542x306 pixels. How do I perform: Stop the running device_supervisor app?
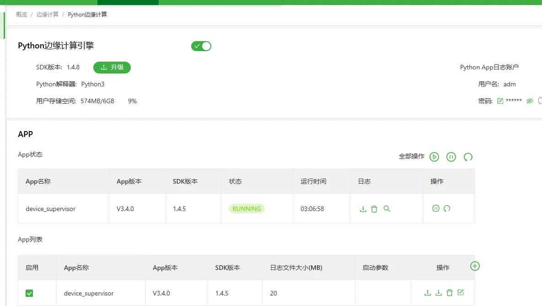pos(436,208)
